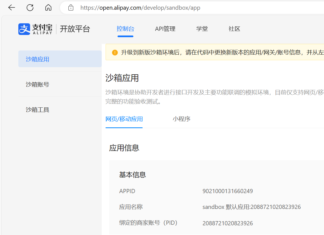Open the API管理 menu item
This screenshot has height=235, width=324.
click(165, 29)
